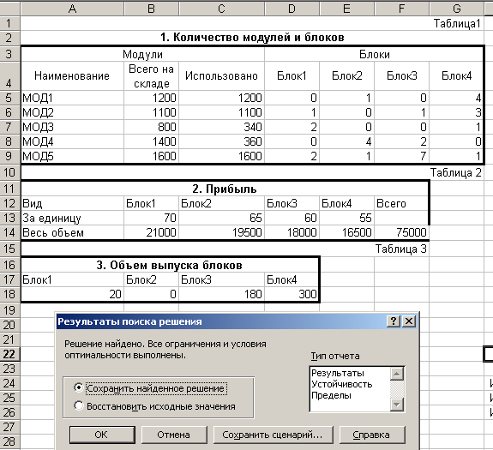The height and width of the screenshot is (450, 493).
Task: Select column C header
Action: point(221,9)
